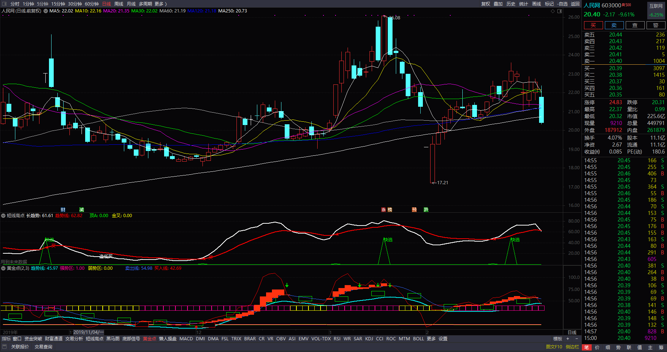
Task: Click the panel layout icon before 分时
Action: point(4,4)
